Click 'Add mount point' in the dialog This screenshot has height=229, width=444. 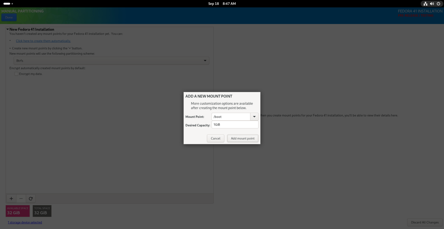(243, 138)
